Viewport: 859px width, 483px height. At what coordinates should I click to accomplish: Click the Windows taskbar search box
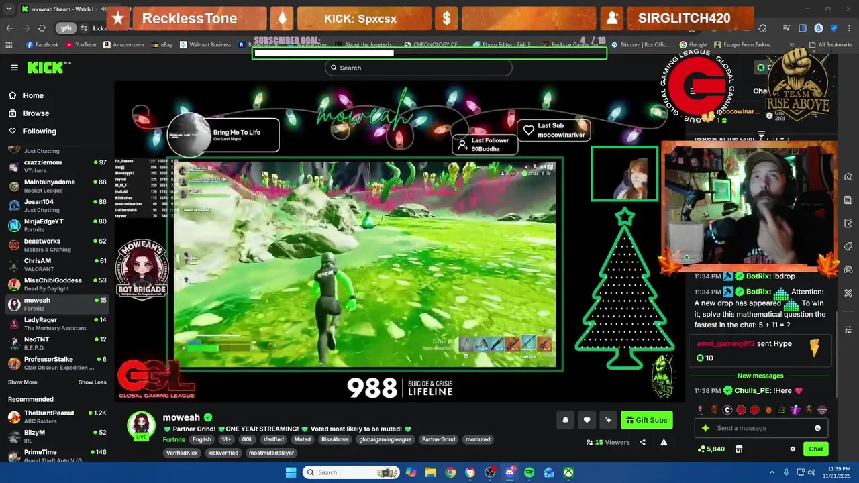coord(352,472)
